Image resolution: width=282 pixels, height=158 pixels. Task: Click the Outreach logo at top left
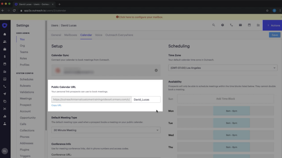(5, 25)
